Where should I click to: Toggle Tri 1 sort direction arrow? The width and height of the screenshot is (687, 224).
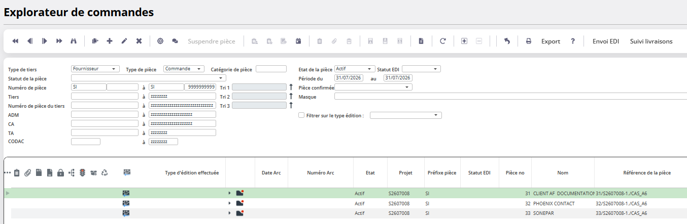click(x=291, y=87)
